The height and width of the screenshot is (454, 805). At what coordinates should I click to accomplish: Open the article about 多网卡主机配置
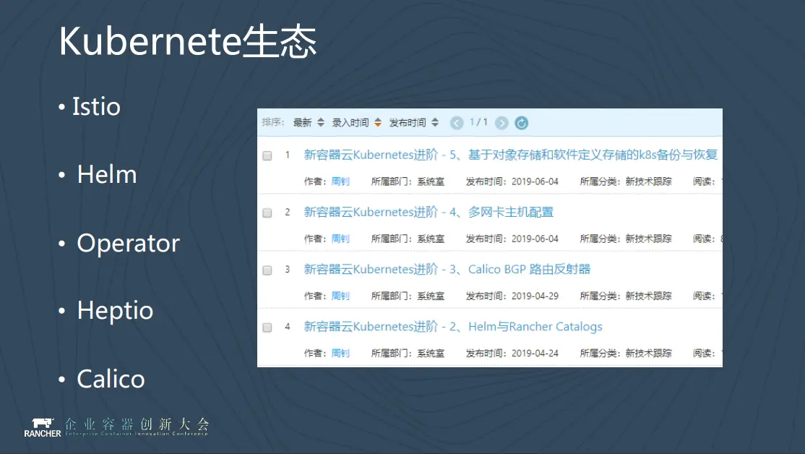pyautogui.click(x=429, y=212)
